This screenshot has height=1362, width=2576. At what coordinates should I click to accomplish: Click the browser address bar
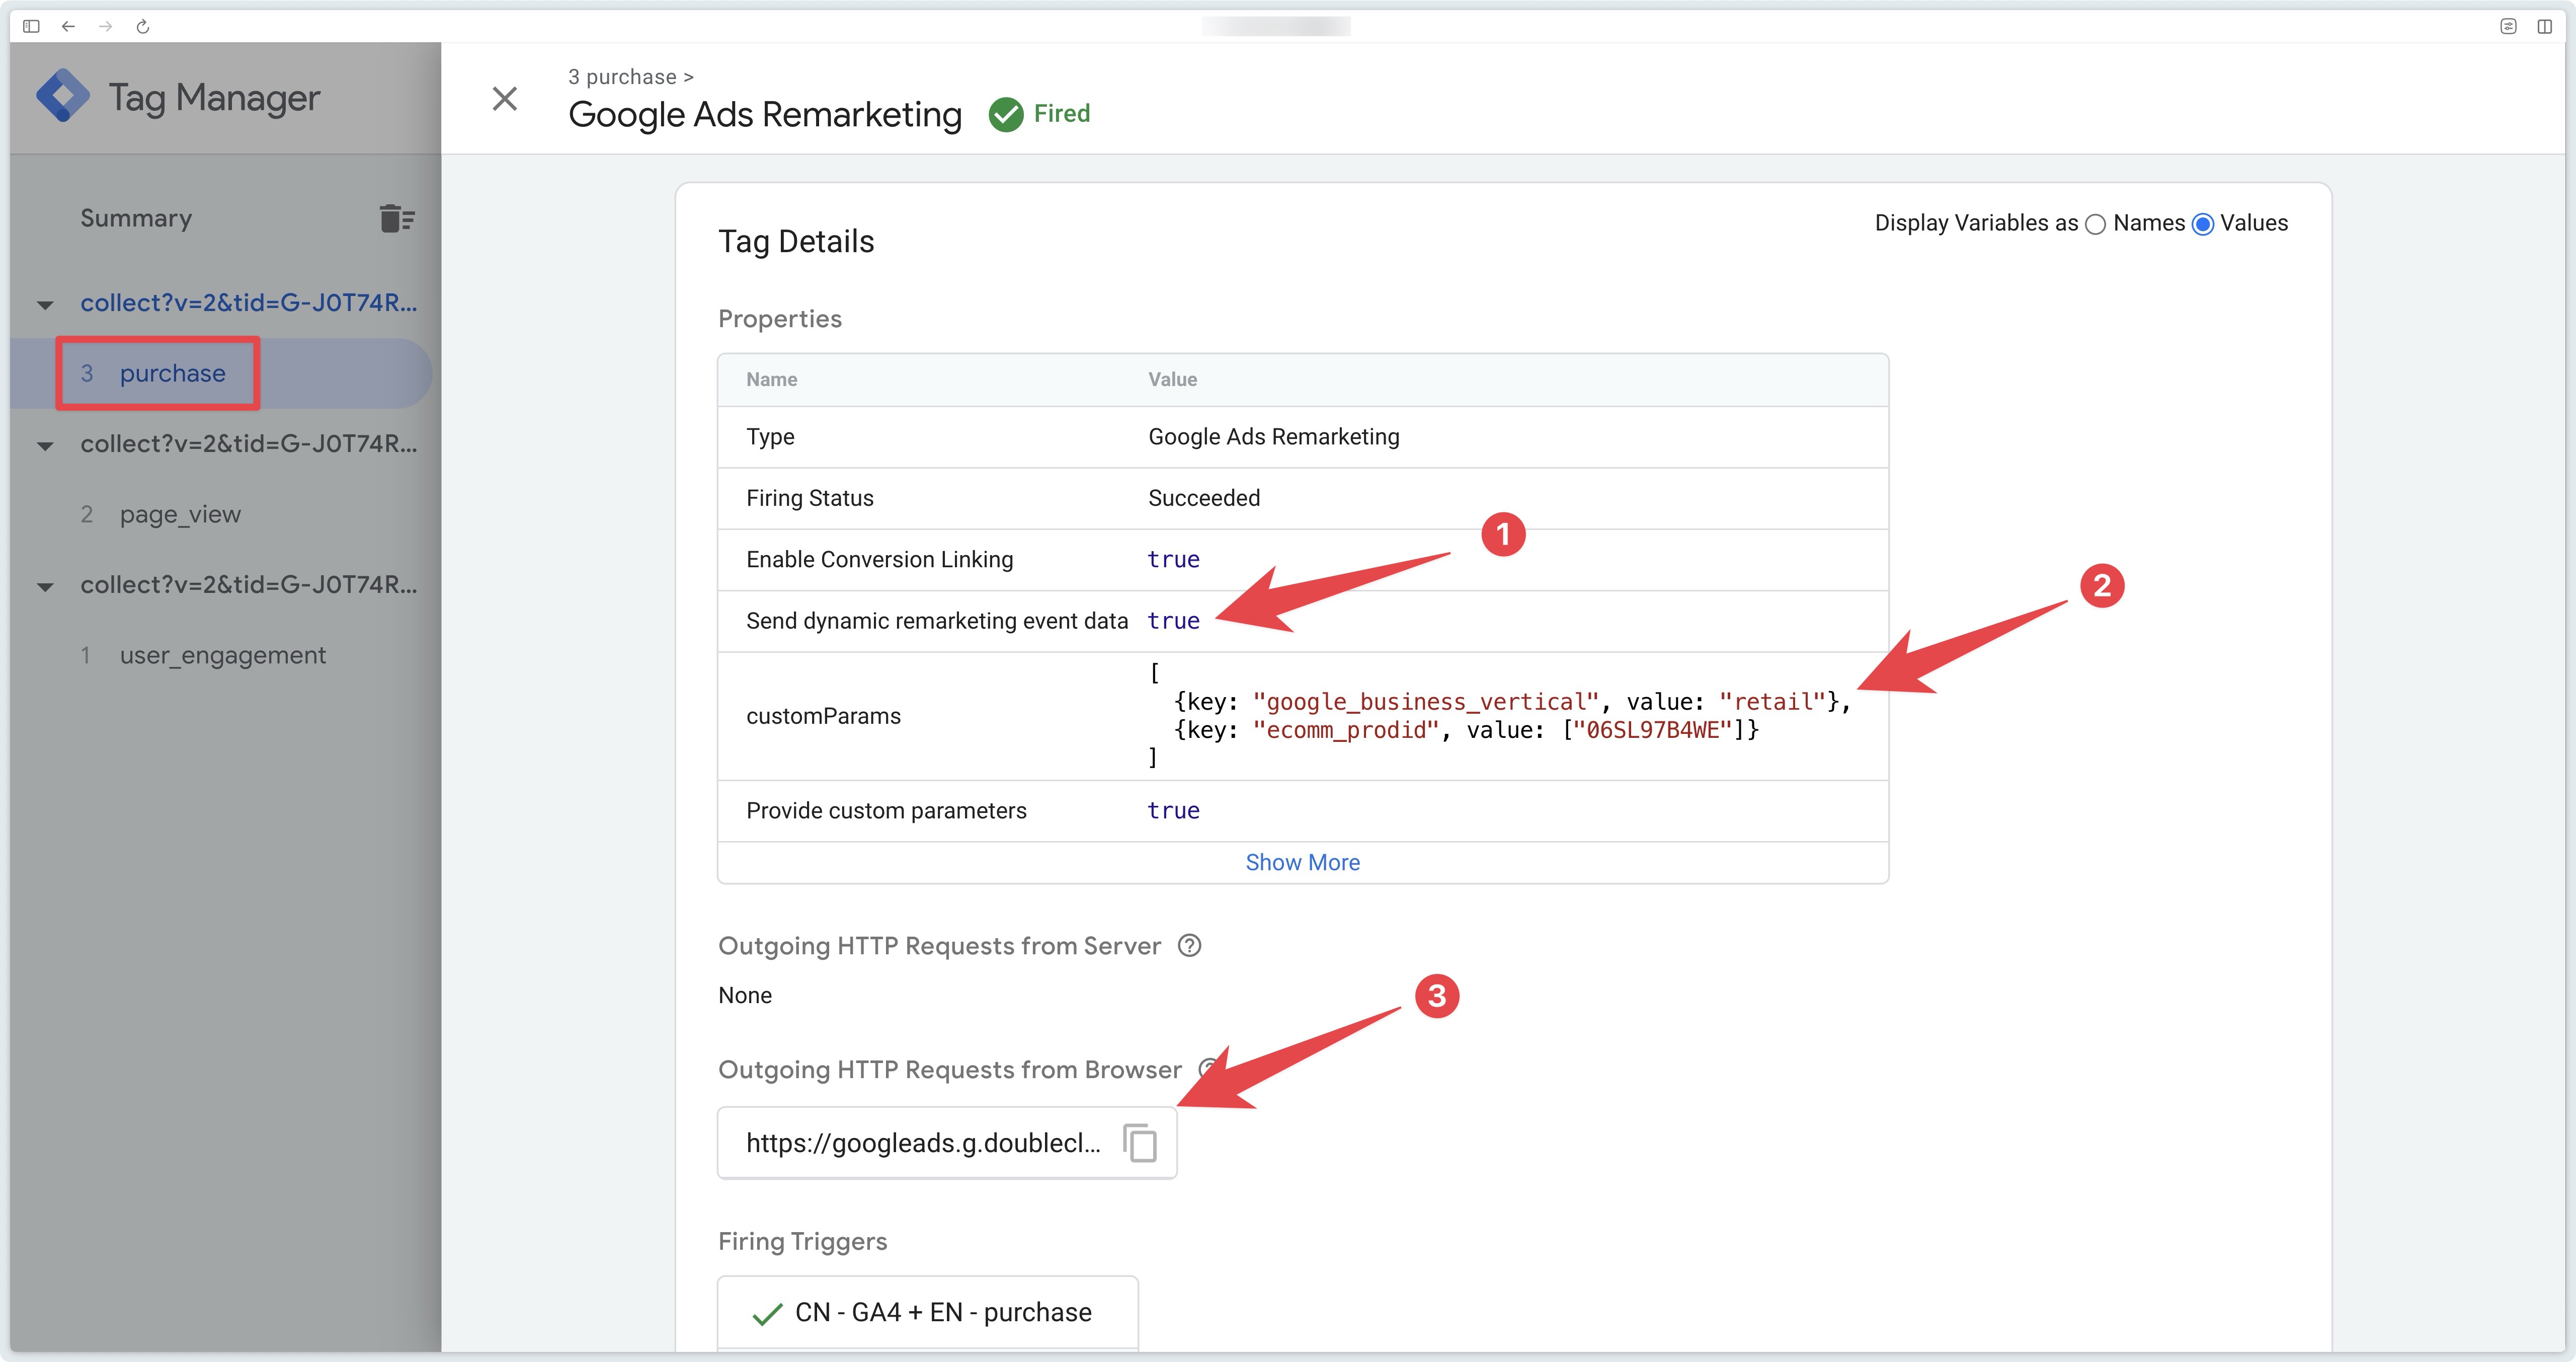pyautogui.click(x=1276, y=26)
